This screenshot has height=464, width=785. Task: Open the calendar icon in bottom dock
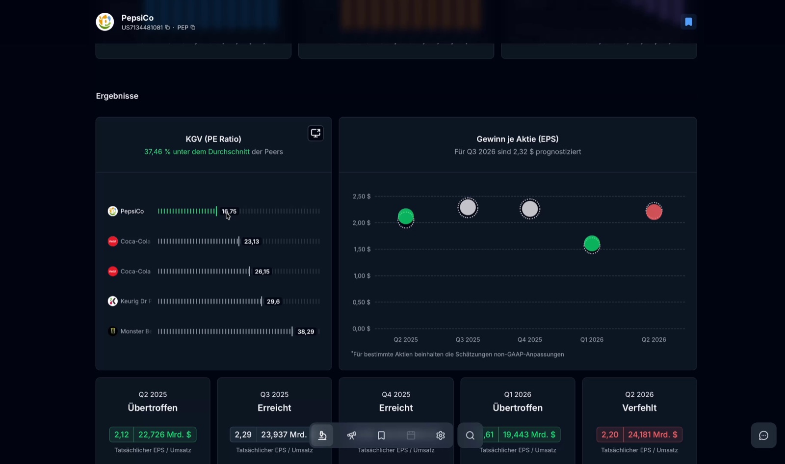[411, 436]
